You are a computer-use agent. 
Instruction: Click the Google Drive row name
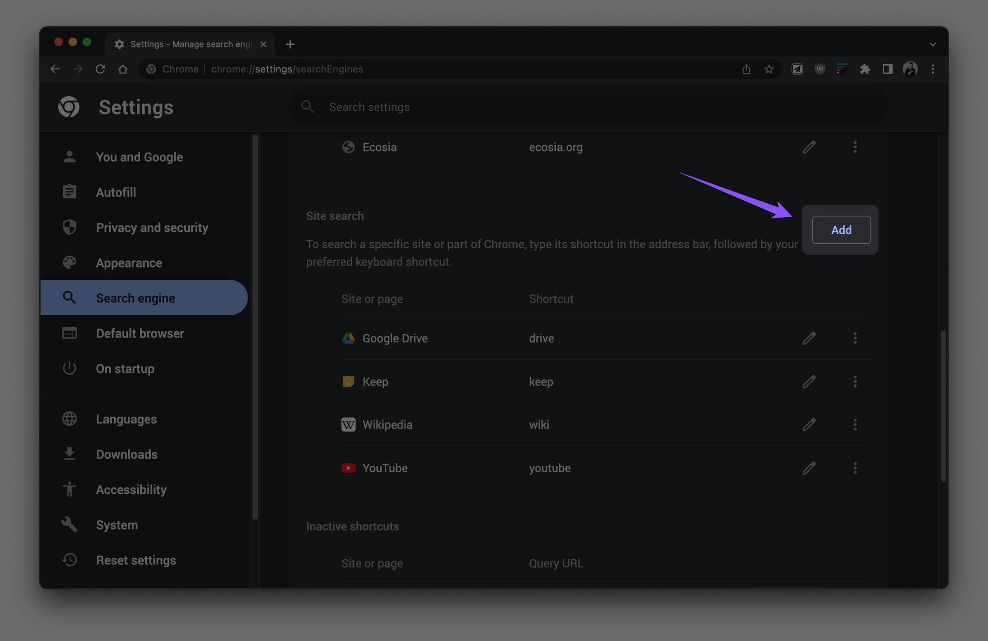[395, 338]
